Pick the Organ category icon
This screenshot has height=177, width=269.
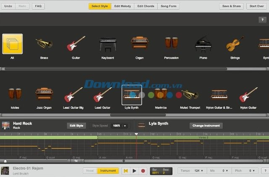(140, 42)
